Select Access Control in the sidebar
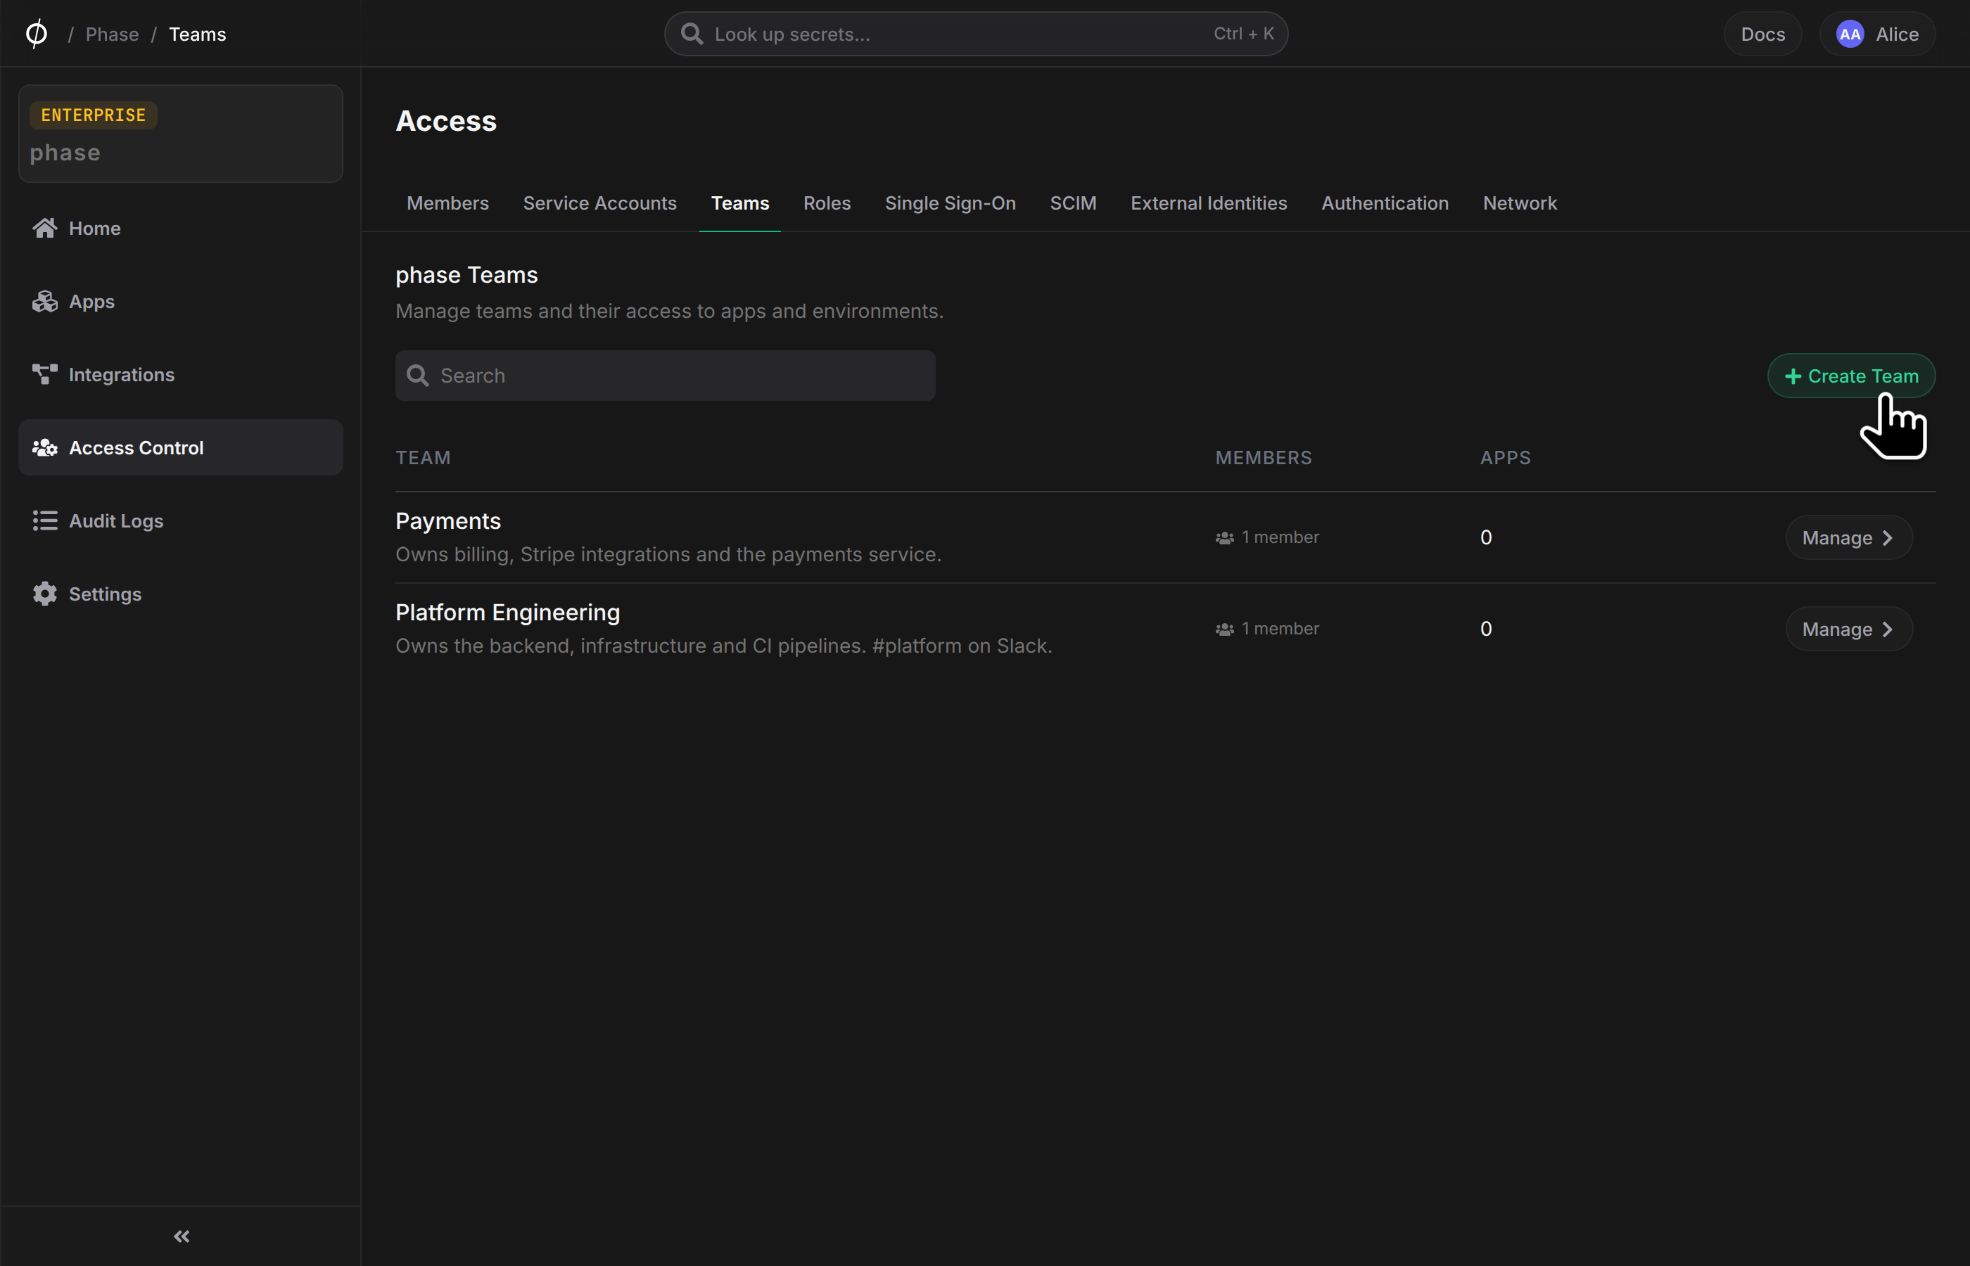Viewport: 1970px width, 1266px height. point(180,447)
